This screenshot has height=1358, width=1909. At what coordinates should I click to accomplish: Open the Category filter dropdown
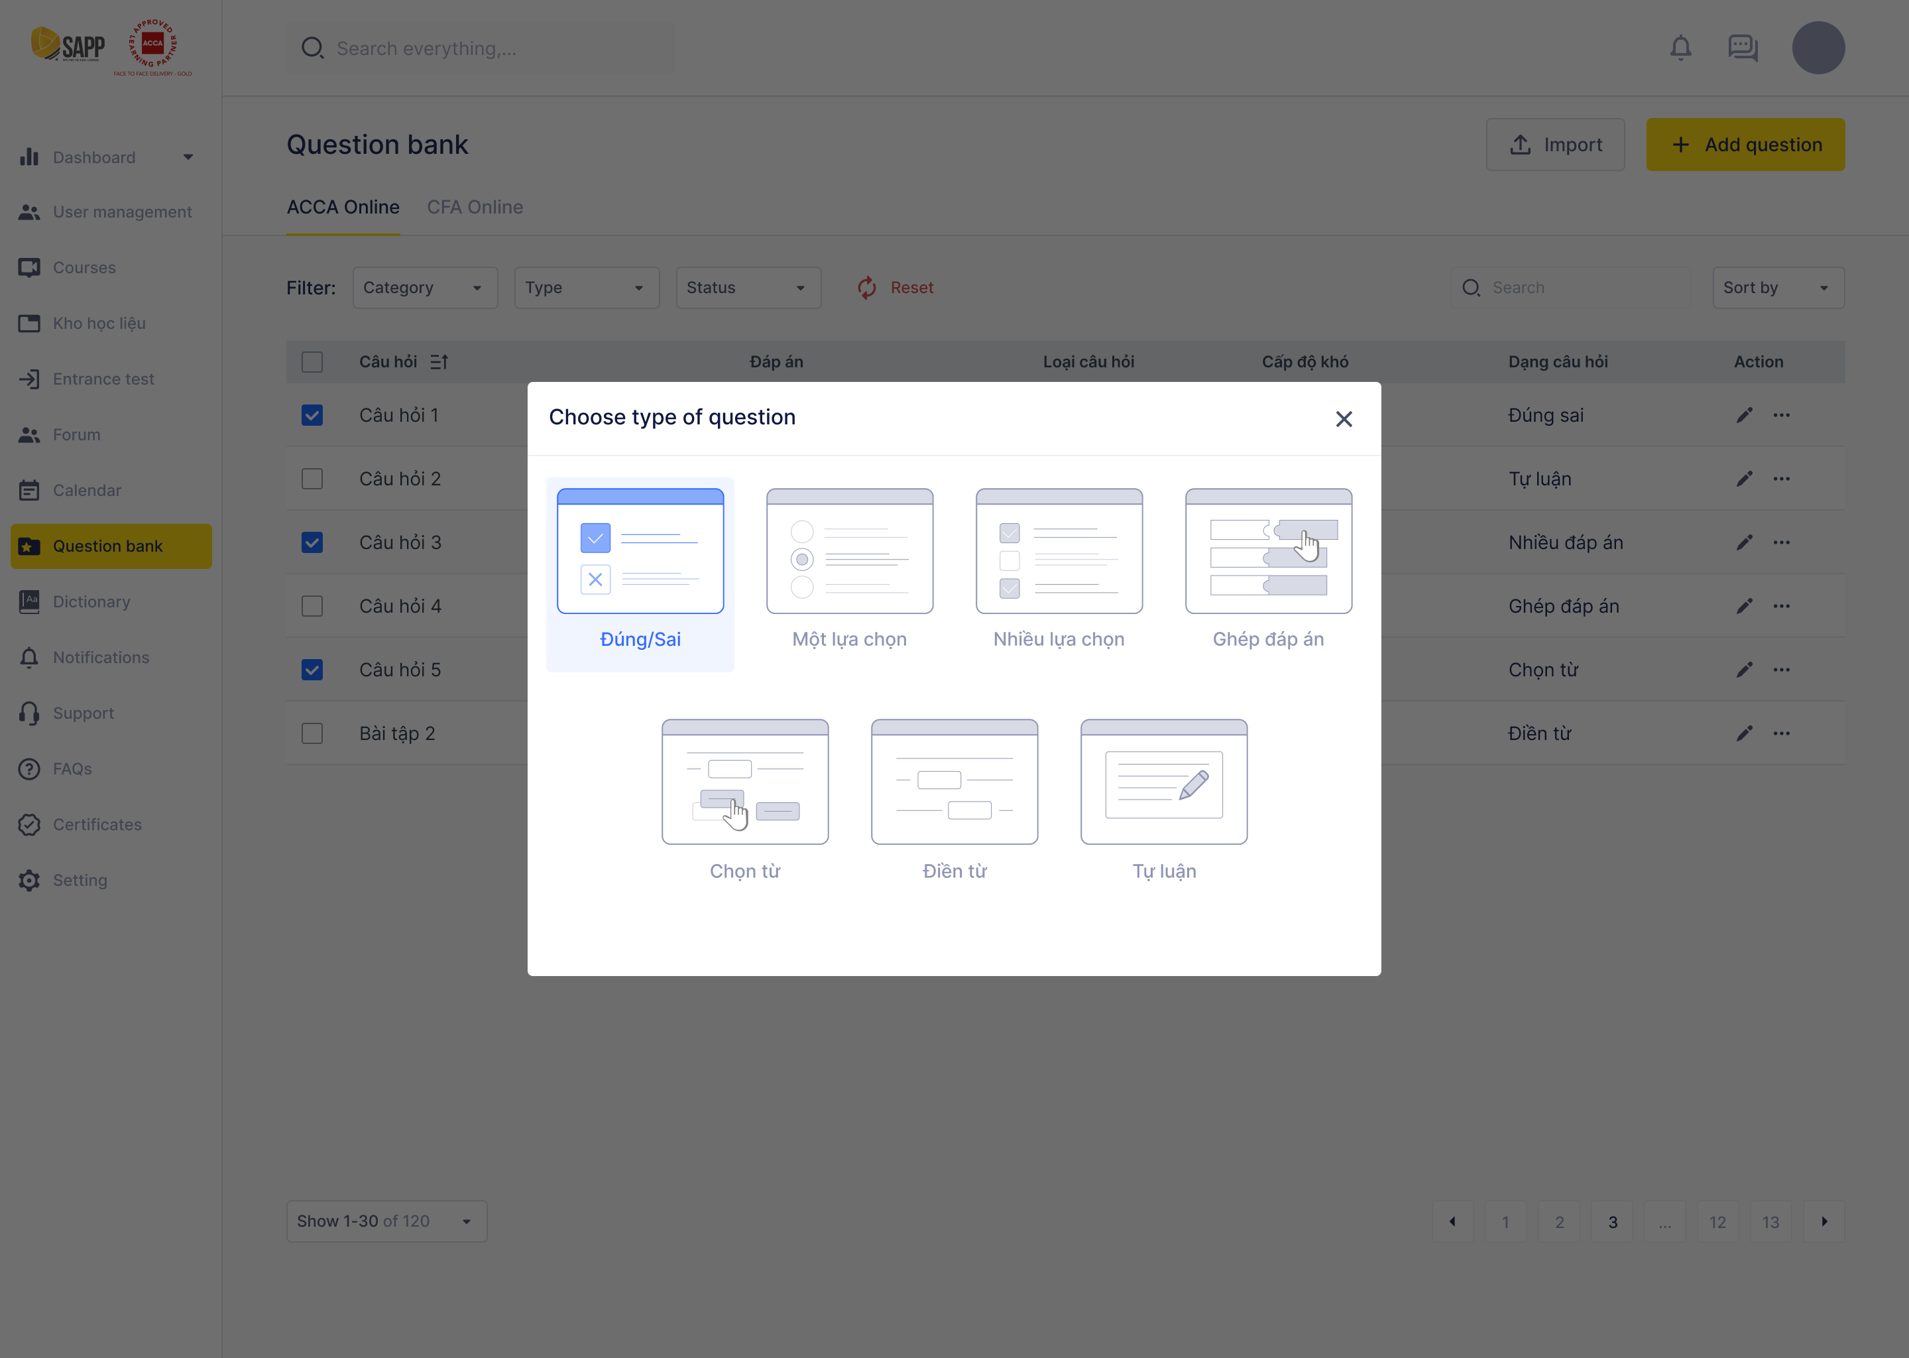(x=425, y=288)
